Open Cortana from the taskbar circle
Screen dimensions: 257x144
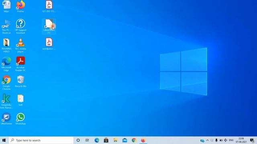point(78,140)
